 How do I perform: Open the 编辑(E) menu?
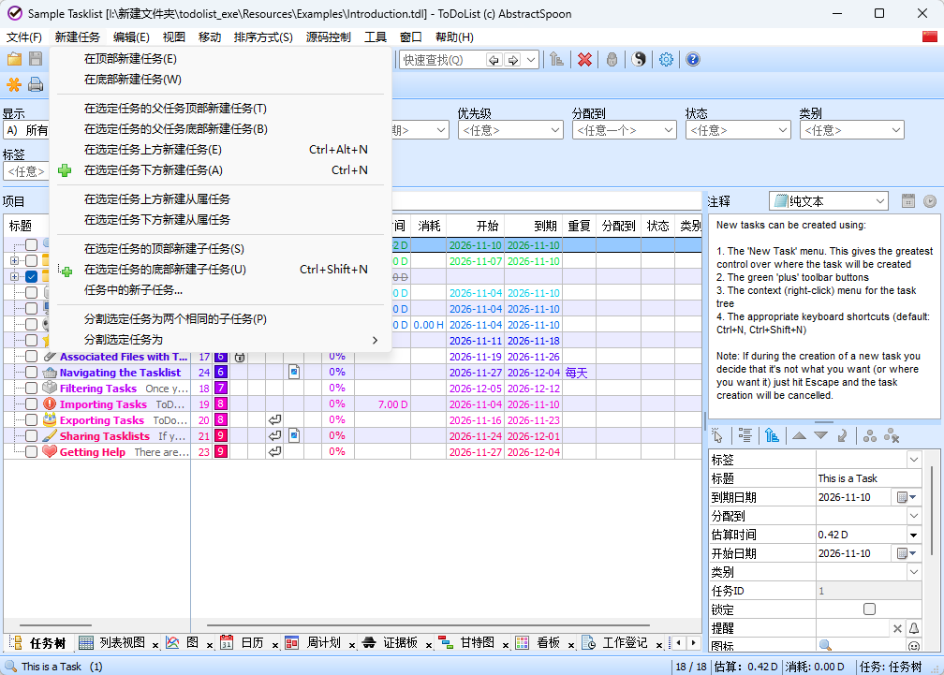click(x=131, y=37)
